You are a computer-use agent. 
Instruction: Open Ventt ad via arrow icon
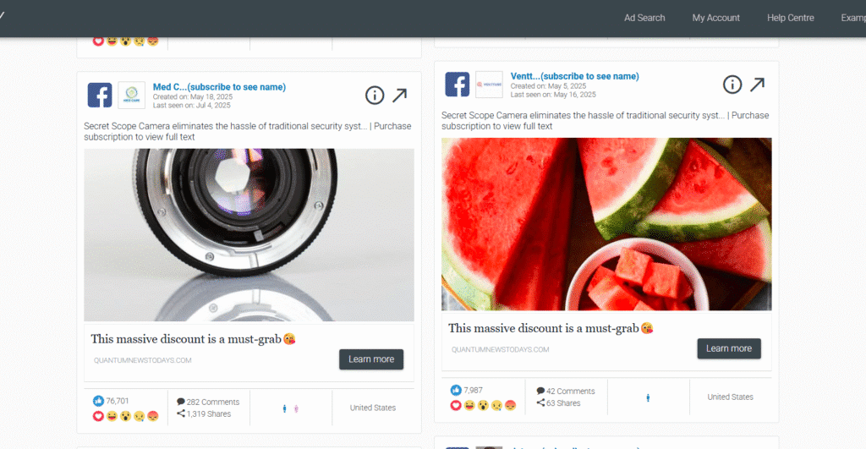757,85
